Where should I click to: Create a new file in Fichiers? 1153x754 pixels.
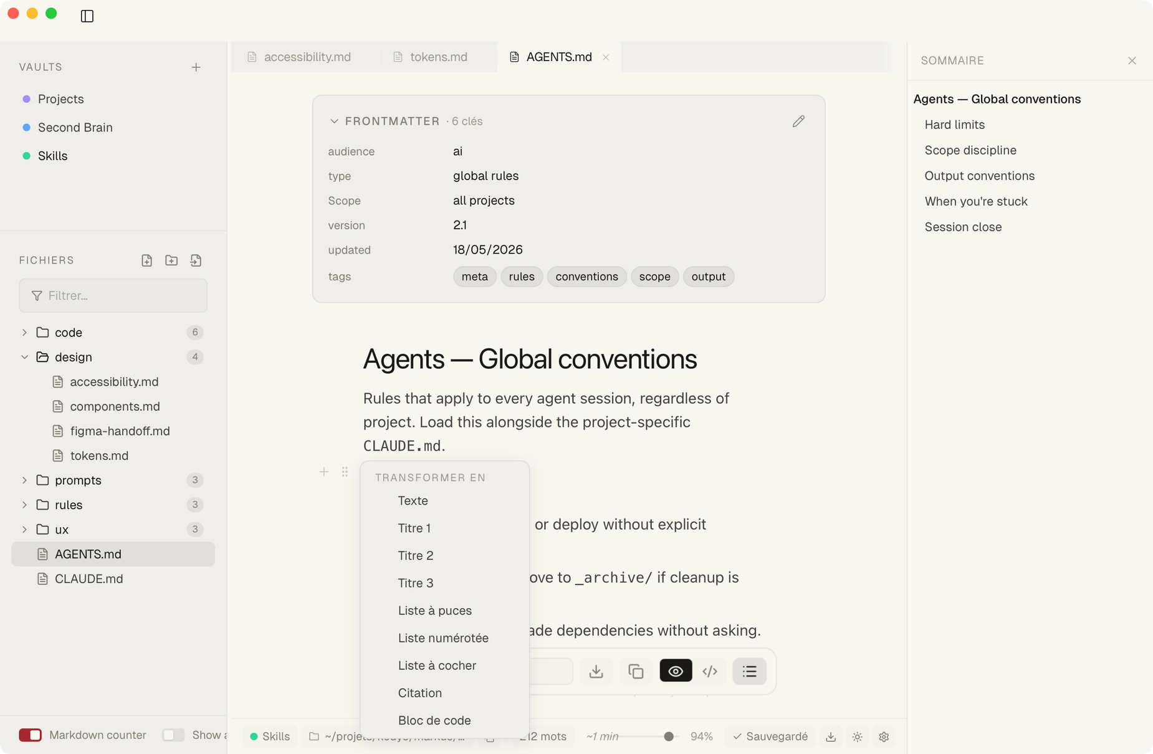click(147, 260)
